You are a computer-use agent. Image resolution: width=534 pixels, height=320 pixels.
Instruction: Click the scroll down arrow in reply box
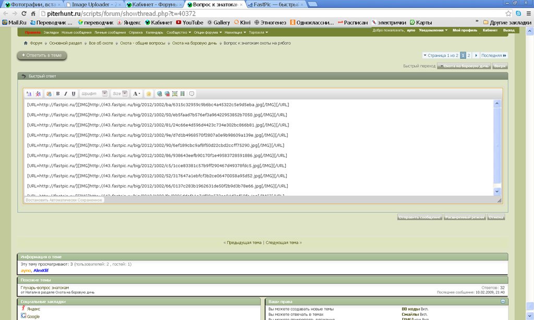click(x=497, y=191)
